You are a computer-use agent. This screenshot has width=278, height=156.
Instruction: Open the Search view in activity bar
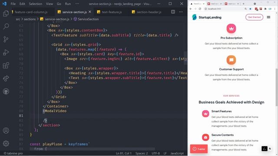[6, 26]
